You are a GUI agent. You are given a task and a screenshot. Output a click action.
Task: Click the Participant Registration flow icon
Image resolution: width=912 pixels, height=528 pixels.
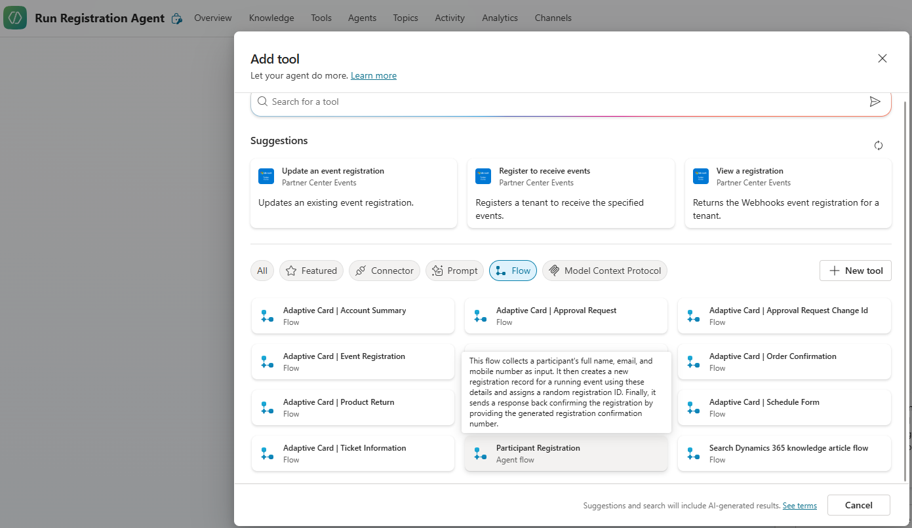tap(480, 453)
